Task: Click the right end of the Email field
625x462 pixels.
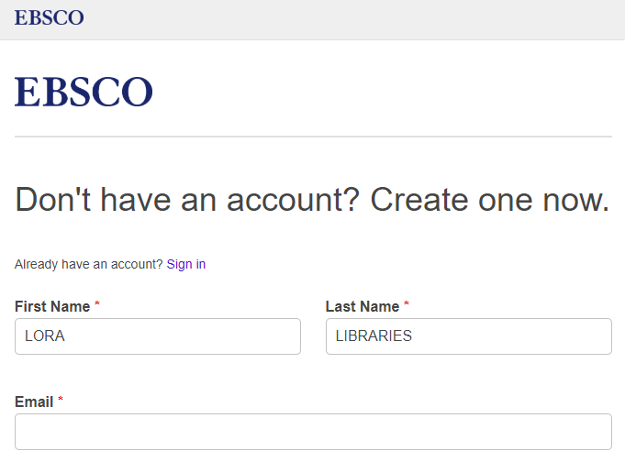Action: point(597,432)
